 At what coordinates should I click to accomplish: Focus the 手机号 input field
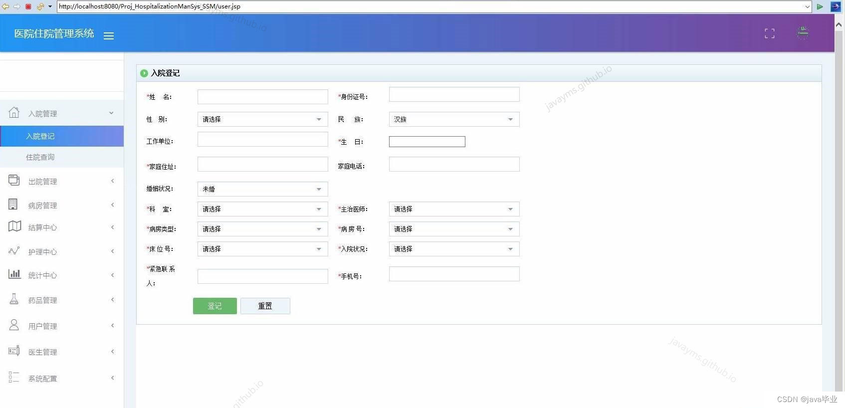454,274
